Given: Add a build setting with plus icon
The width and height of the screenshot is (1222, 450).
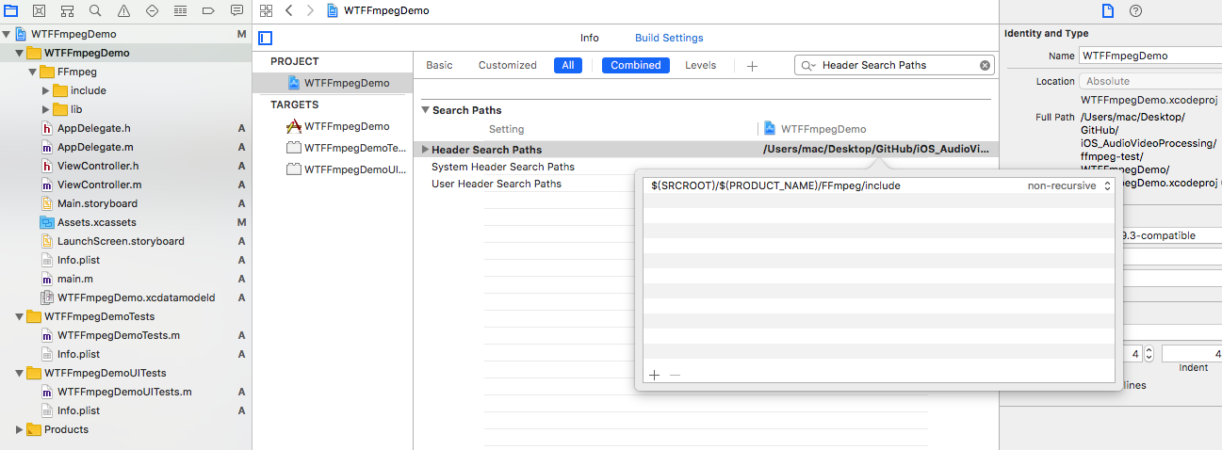Looking at the screenshot, I should (752, 66).
